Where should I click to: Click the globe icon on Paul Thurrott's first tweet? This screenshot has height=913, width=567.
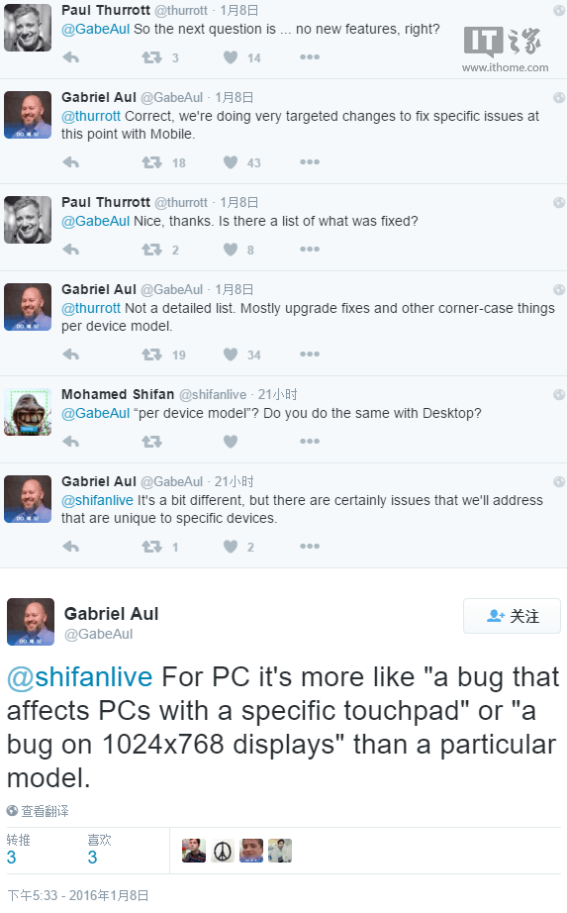559,11
